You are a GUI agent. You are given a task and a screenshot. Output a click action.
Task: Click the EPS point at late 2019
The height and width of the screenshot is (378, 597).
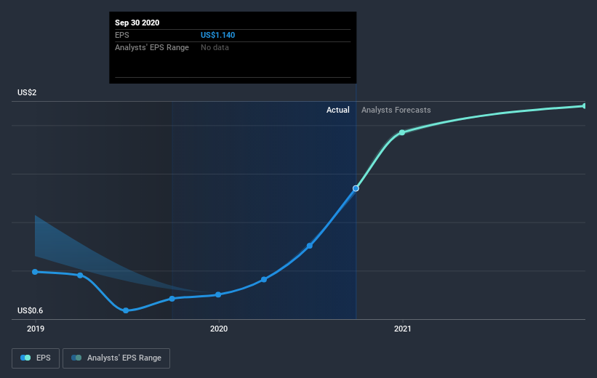click(172, 299)
